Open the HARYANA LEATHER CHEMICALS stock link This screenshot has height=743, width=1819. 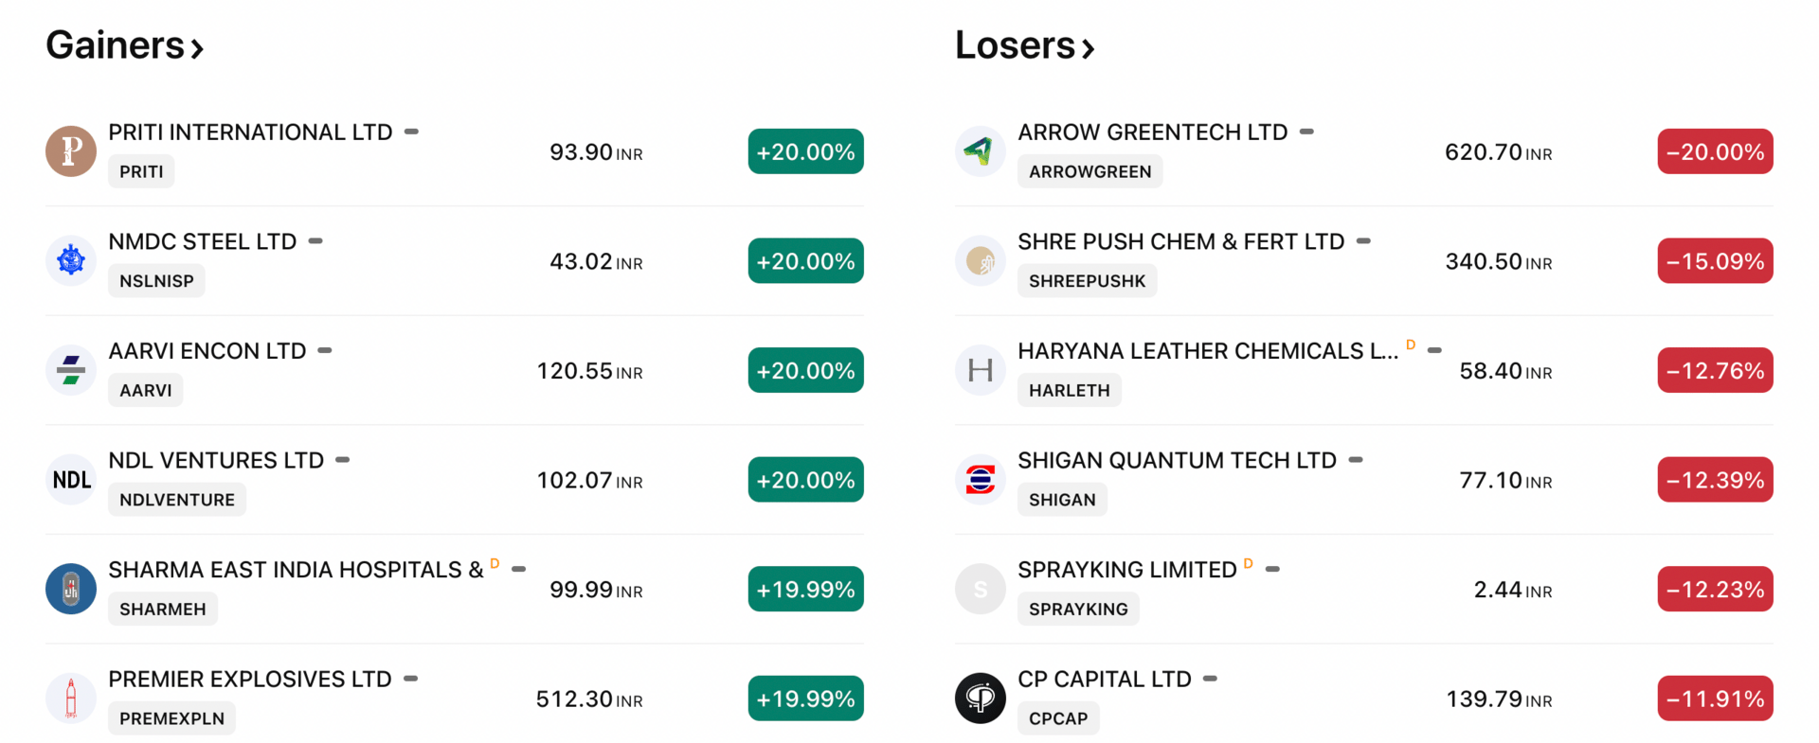tap(1207, 351)
